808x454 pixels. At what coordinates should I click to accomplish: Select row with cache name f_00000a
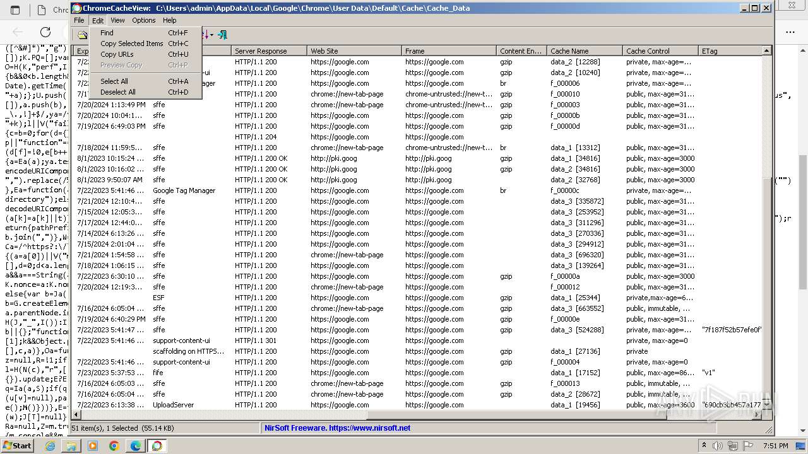(x=418, y=276)
